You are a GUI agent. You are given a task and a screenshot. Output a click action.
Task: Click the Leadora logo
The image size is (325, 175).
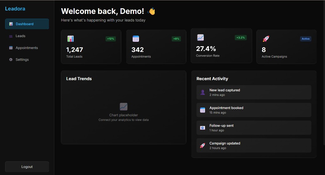point(15,9)
